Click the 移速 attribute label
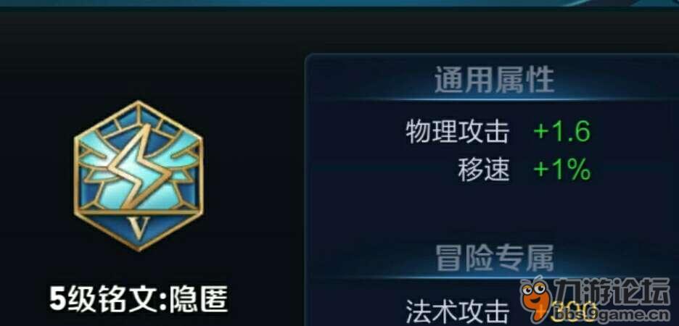This screenshot has width=679, height=326. [484, 170]
